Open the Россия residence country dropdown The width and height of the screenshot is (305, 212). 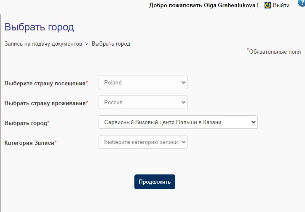pyautogui.click(x=143, y=102)
